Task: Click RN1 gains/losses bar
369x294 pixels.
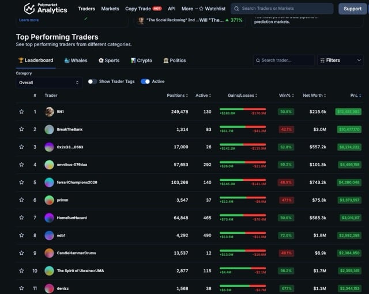Action: [243, 109]
